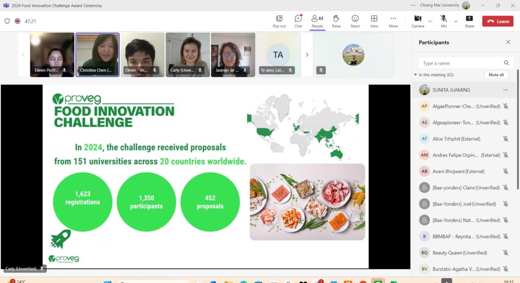The image size is (520, 283).
Task: Click the muted mic icon beside AlgaePionner-Che...
Action: pyautogui.click(x=505, y=106)
